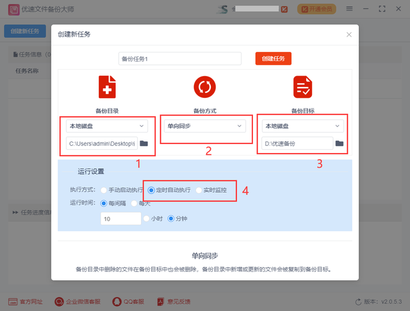Open QQ客服 support link

128,302
